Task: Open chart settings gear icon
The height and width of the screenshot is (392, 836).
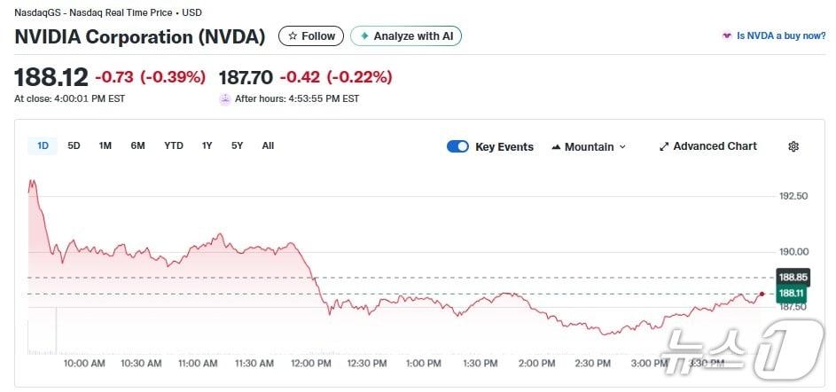Action: point(793,146)
